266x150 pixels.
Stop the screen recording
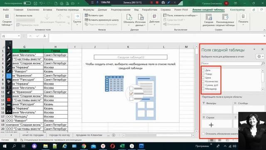(157, 2)
